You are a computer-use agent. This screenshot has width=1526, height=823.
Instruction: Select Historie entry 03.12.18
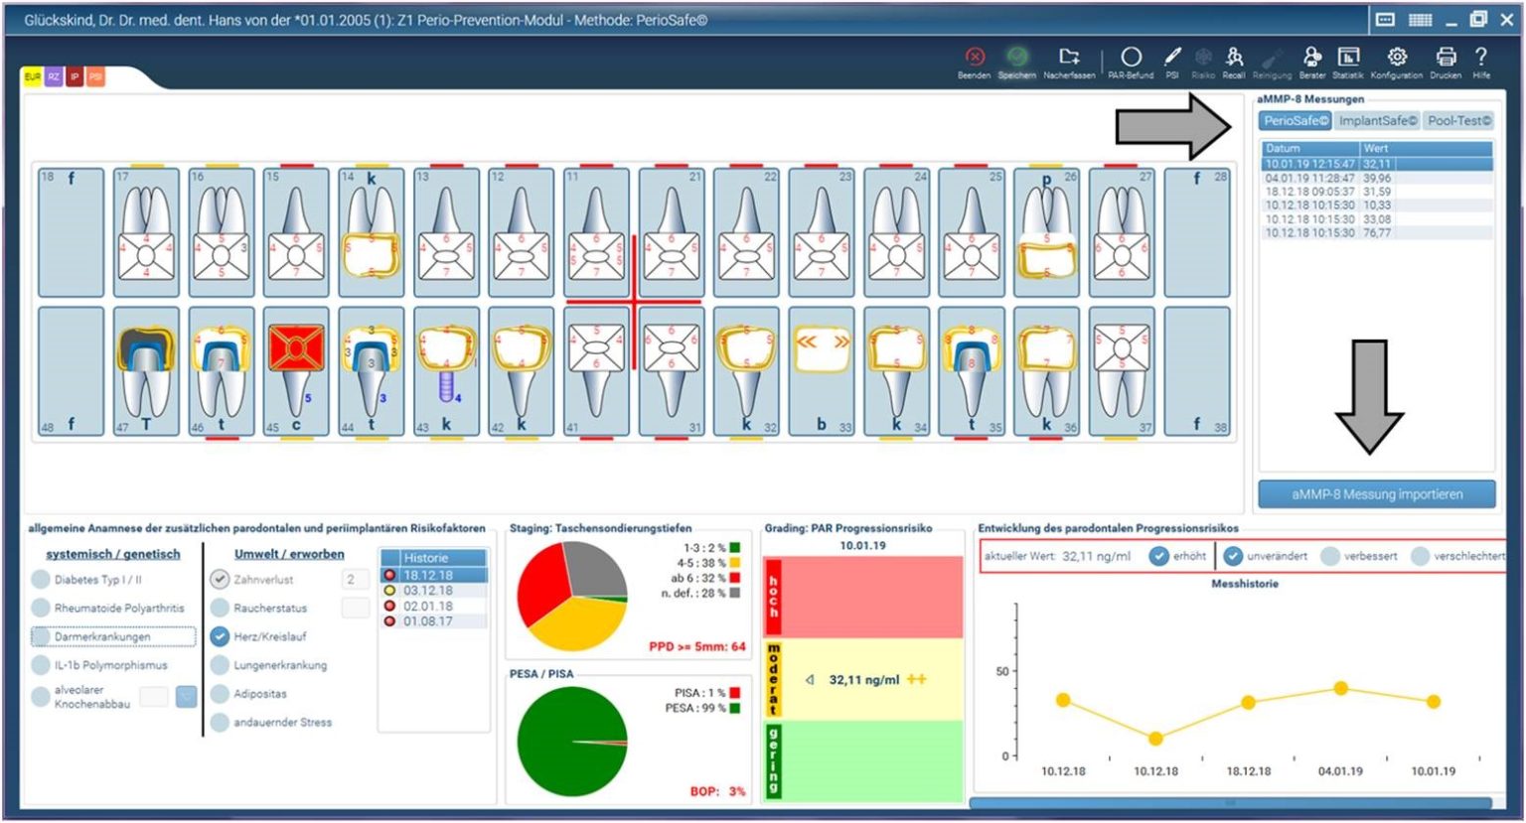[x=434, y=591]
